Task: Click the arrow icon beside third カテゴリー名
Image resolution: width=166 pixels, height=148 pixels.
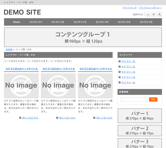Action: [x=120, y=72]
